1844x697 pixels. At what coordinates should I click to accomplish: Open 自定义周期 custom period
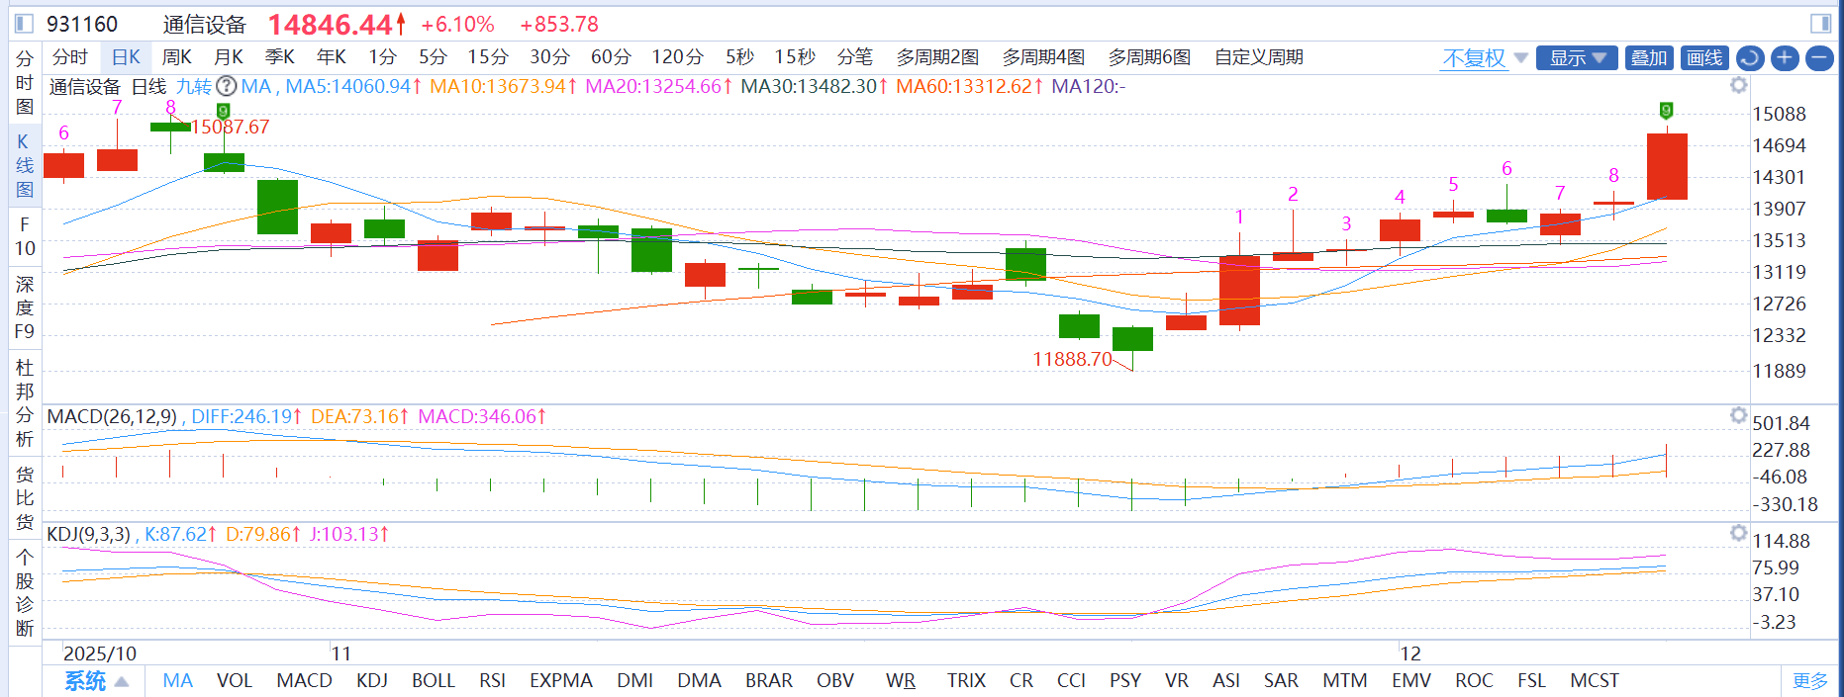(x=1259, y=57)
